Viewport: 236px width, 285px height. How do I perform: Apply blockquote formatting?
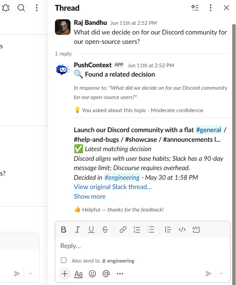(168, 230)
